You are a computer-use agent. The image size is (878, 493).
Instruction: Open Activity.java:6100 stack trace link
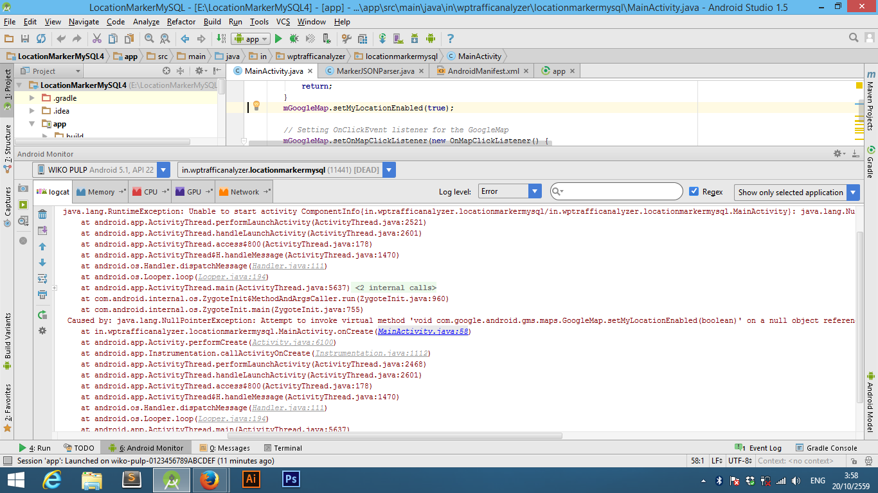(x=294, y=342)
